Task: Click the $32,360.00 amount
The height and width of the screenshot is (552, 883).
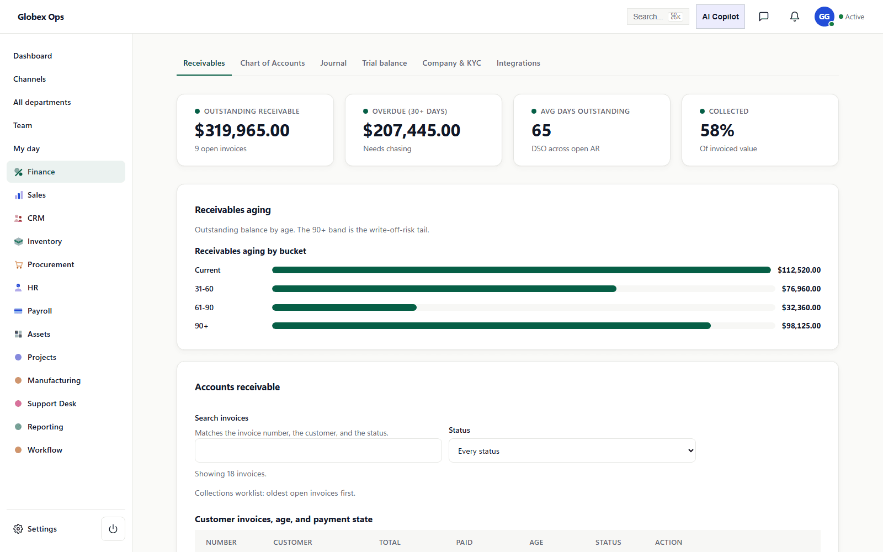Action: 801,307
